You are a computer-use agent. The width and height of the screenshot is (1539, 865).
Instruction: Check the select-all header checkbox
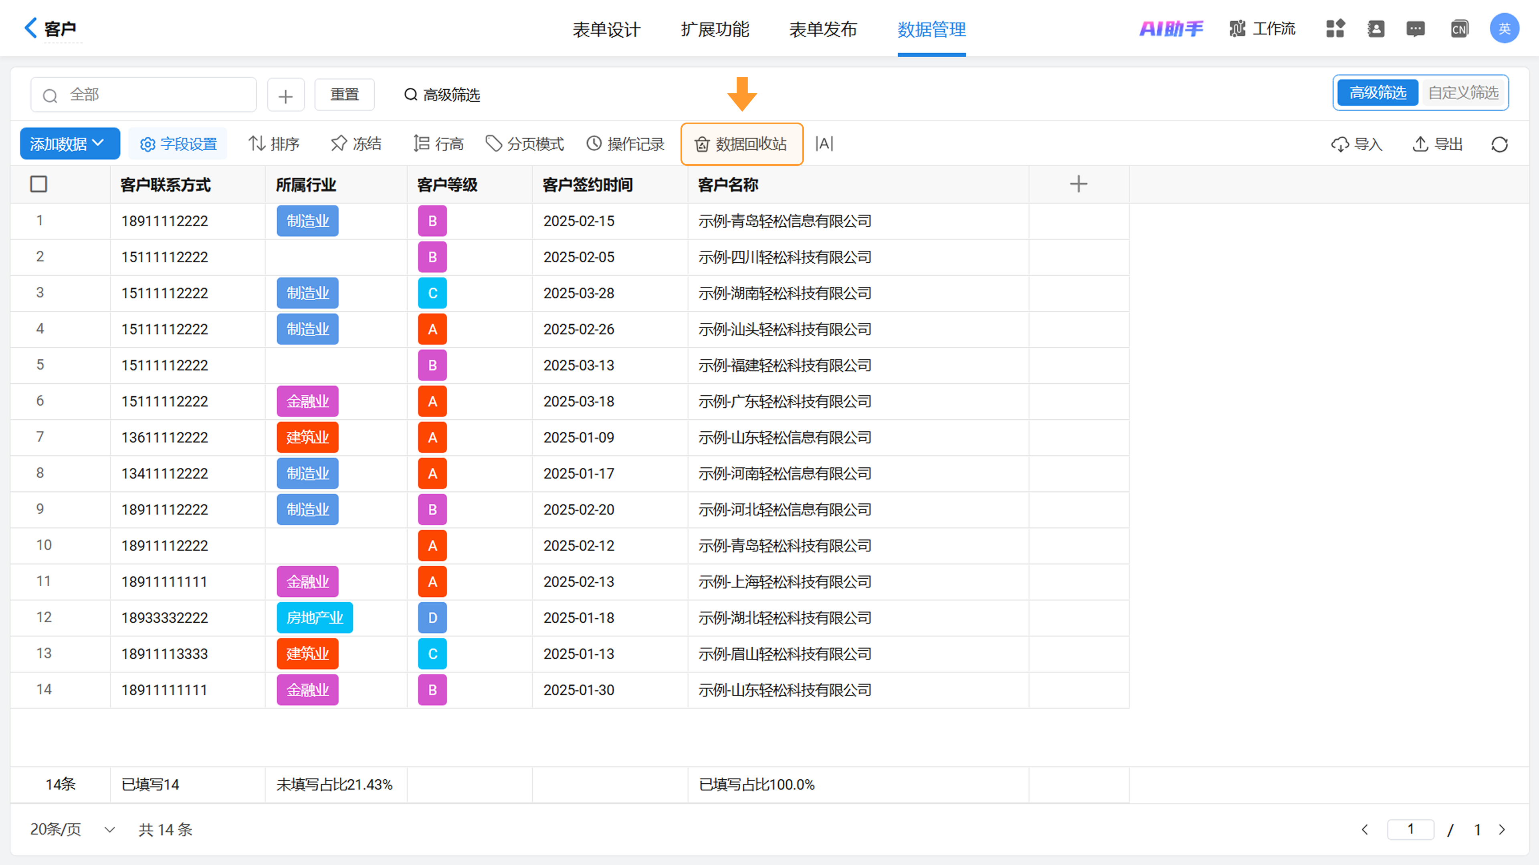coord(39,184)
